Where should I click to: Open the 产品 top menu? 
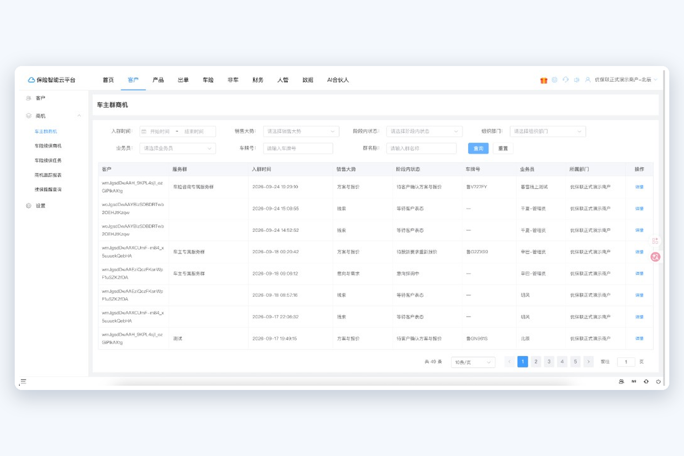pos(158,80)
